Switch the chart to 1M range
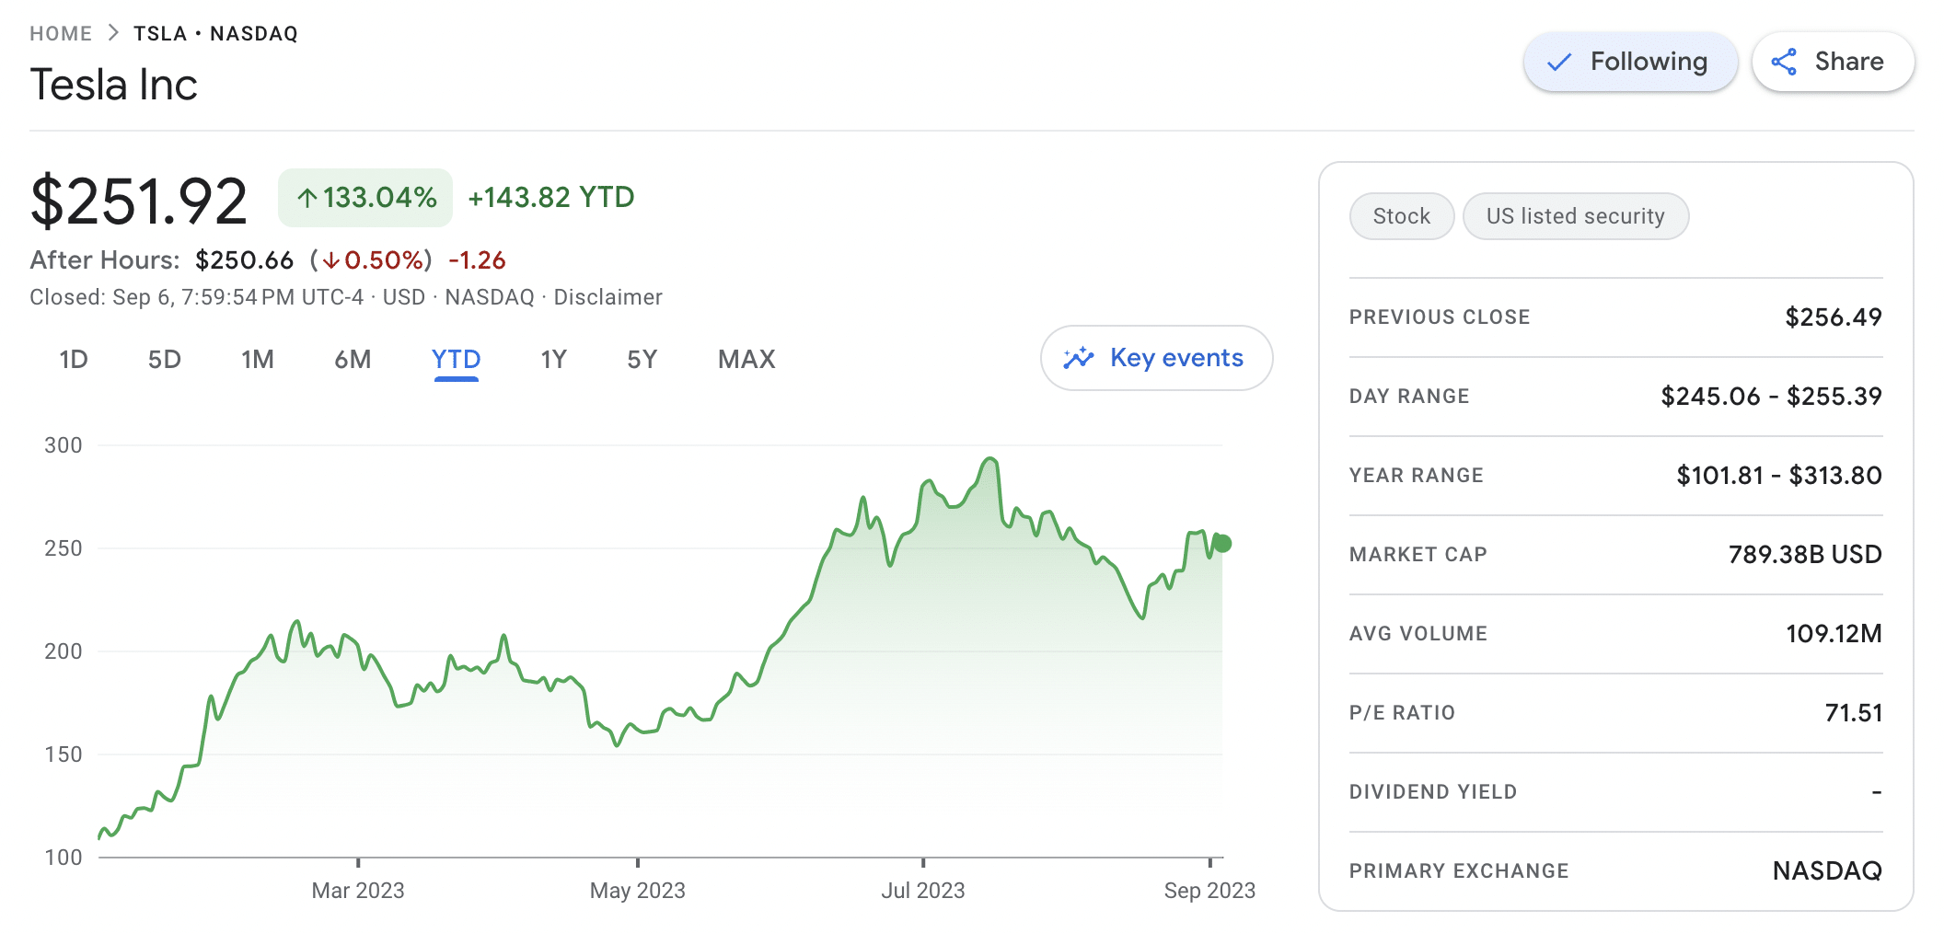Screen dimensions: 1944x933 (x=258, y=359)
